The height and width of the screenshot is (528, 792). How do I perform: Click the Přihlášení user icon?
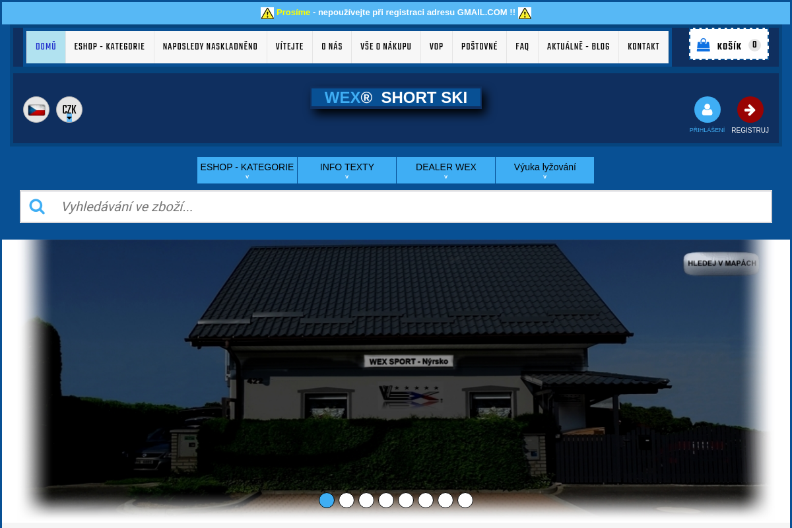pyautogui.click(x=708, y=110)
